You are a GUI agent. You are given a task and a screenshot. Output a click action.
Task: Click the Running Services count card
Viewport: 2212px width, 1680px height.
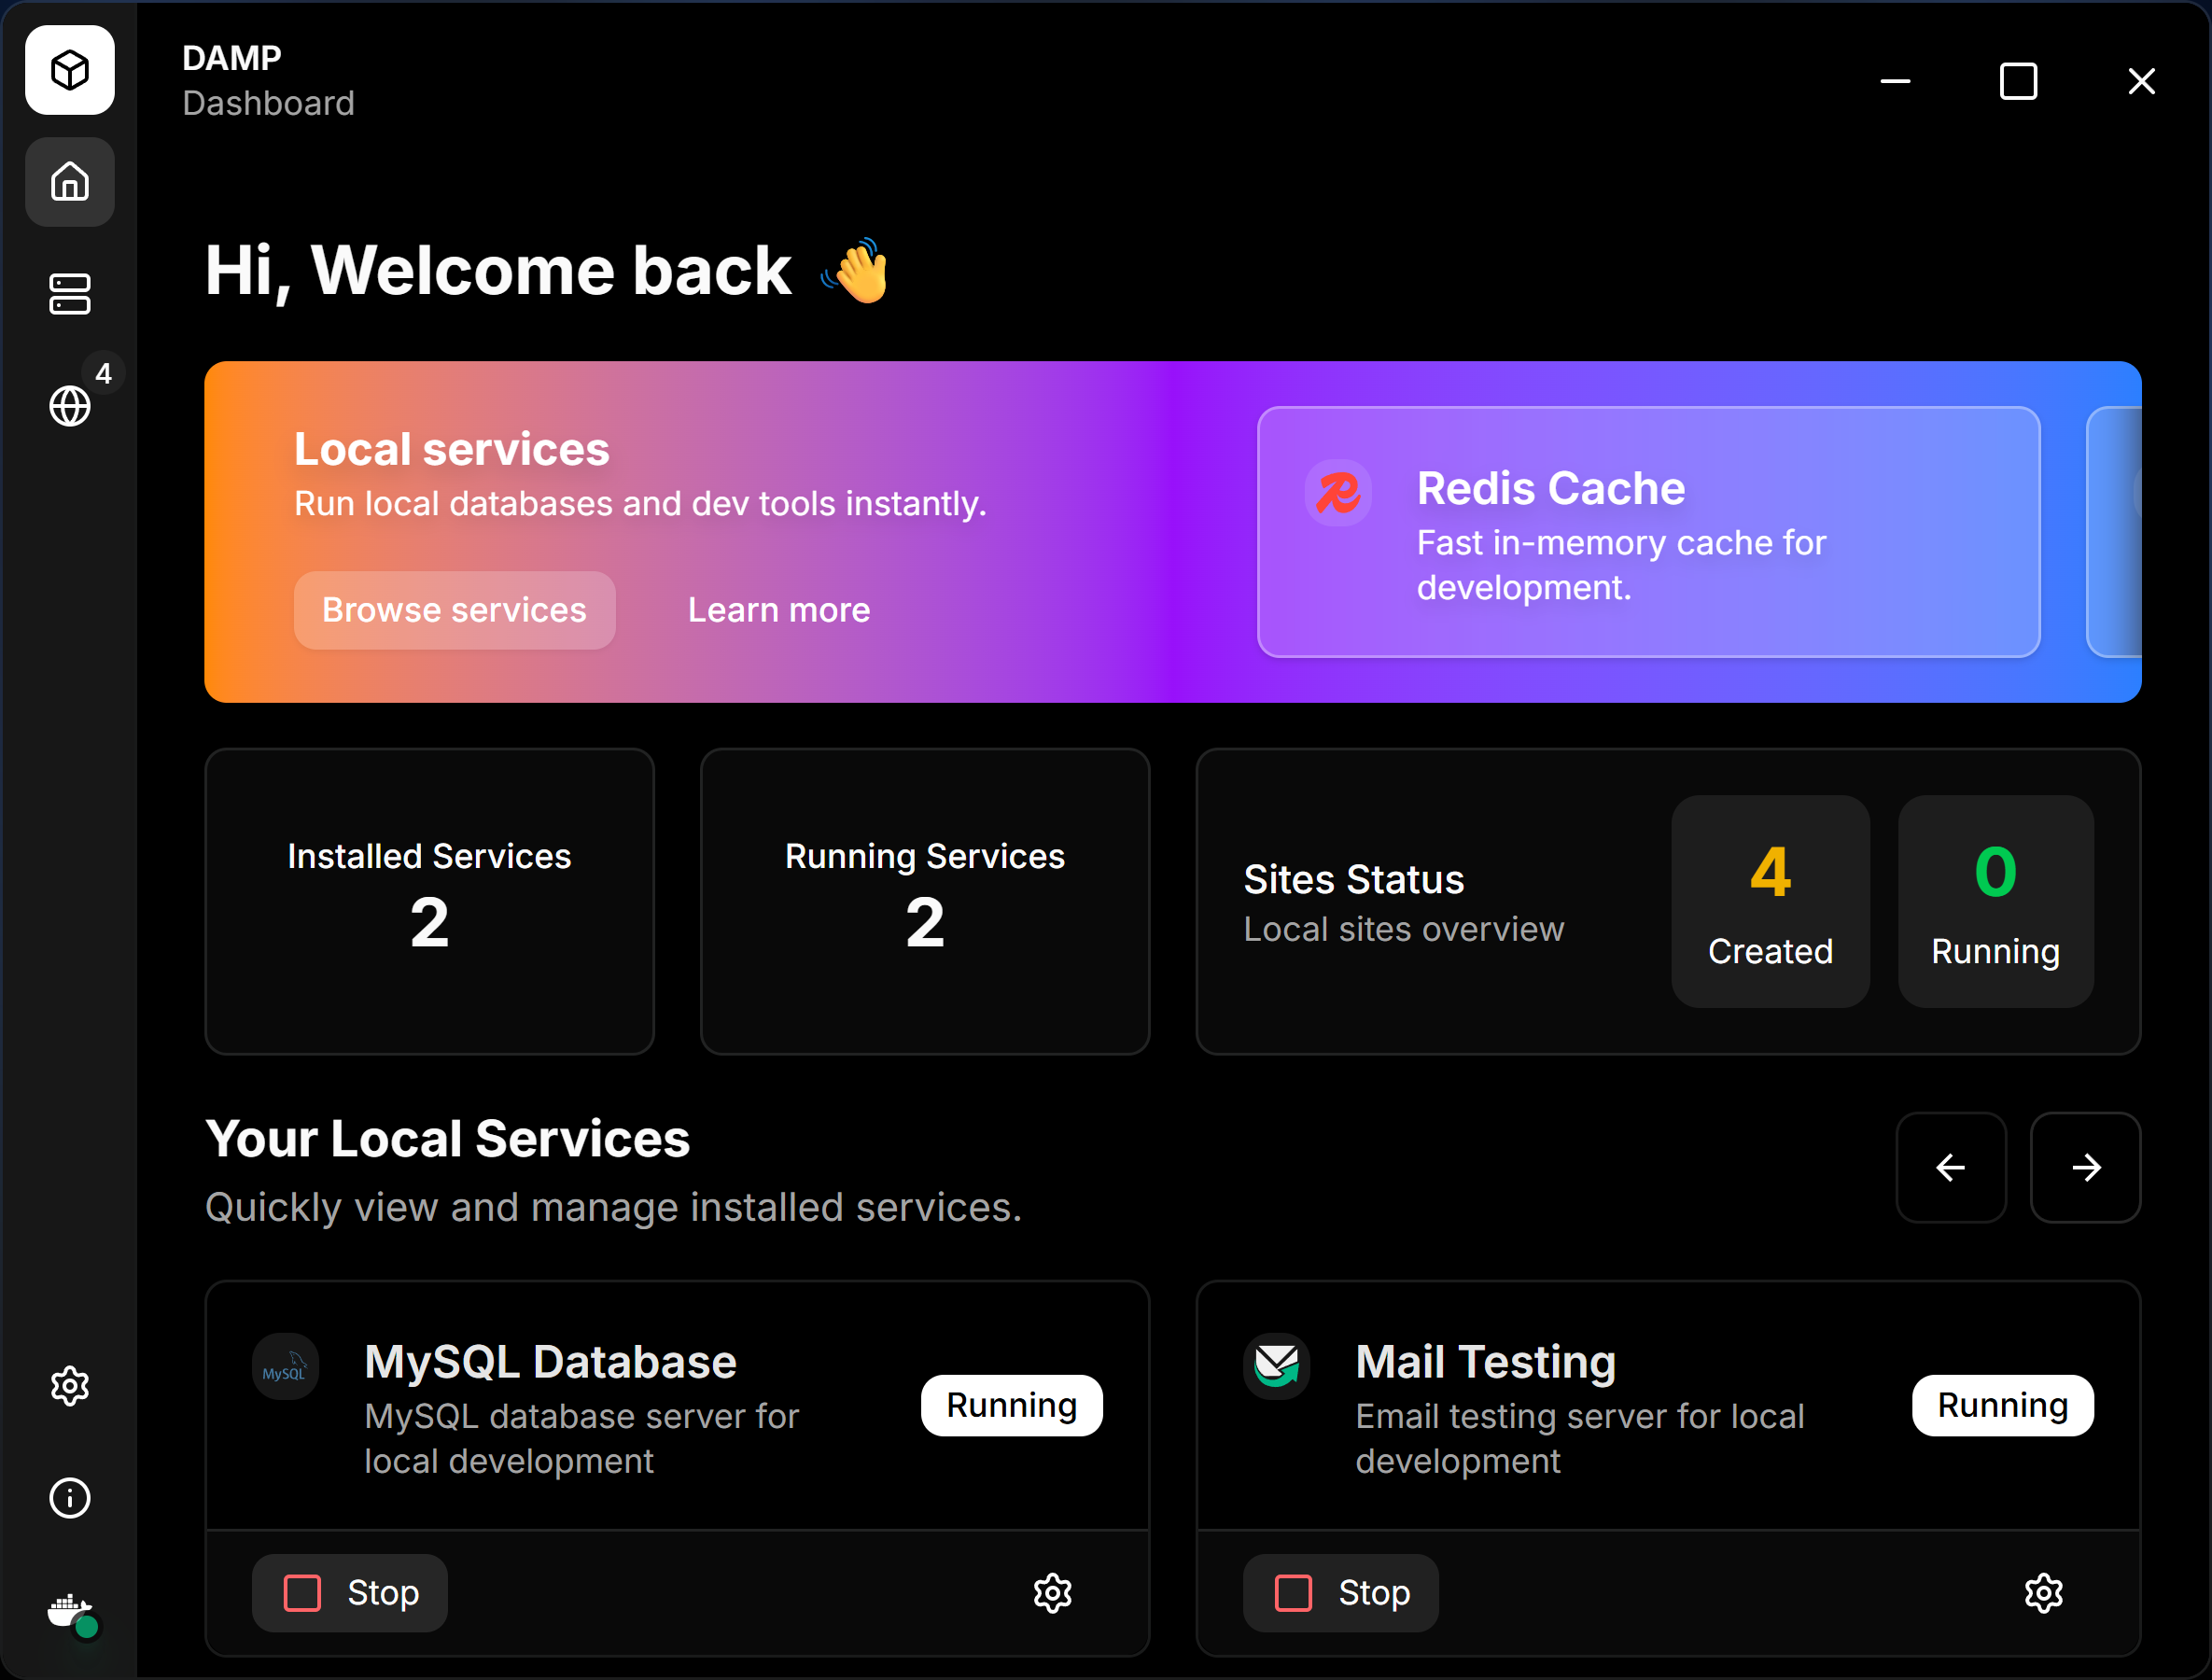coord(924,901)
